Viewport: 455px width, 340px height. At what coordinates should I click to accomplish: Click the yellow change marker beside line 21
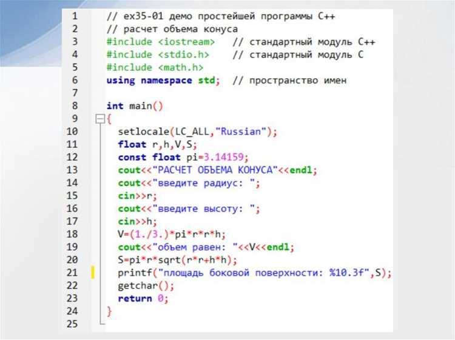(x=93, y=273)
